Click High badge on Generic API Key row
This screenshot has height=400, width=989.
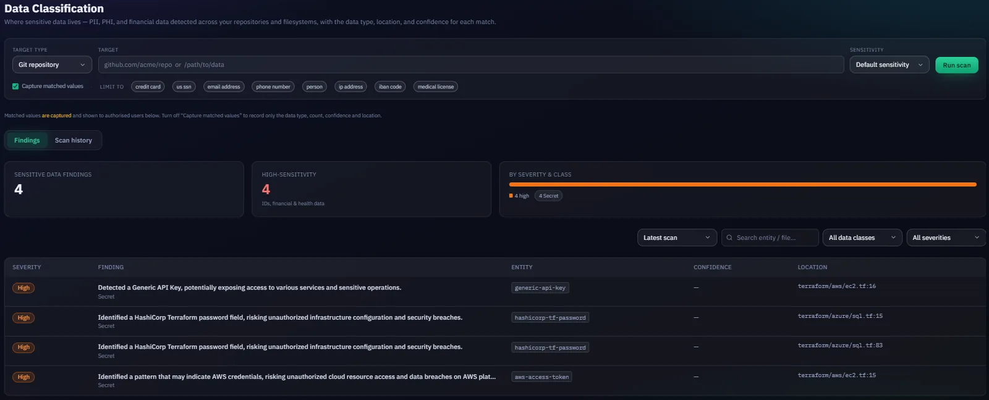(23, 288)
